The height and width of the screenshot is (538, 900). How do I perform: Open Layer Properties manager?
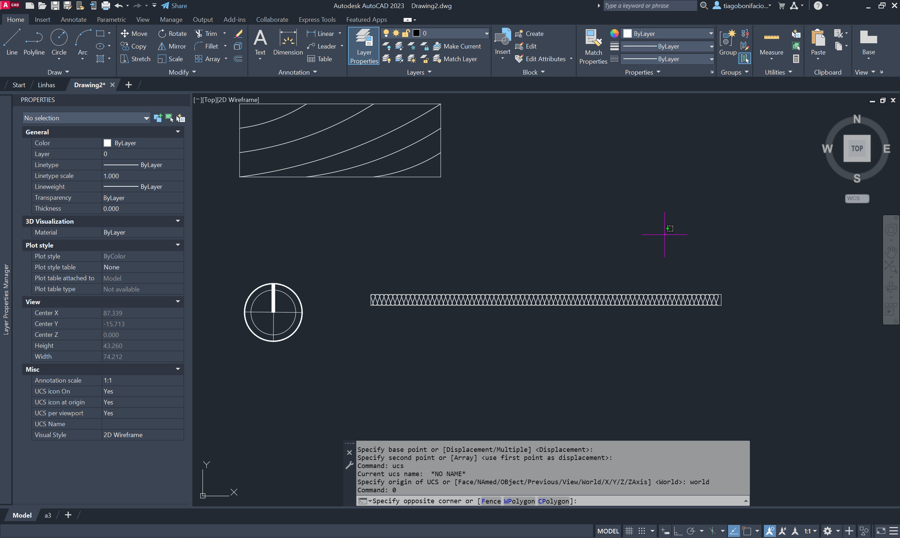coord(364,46)
